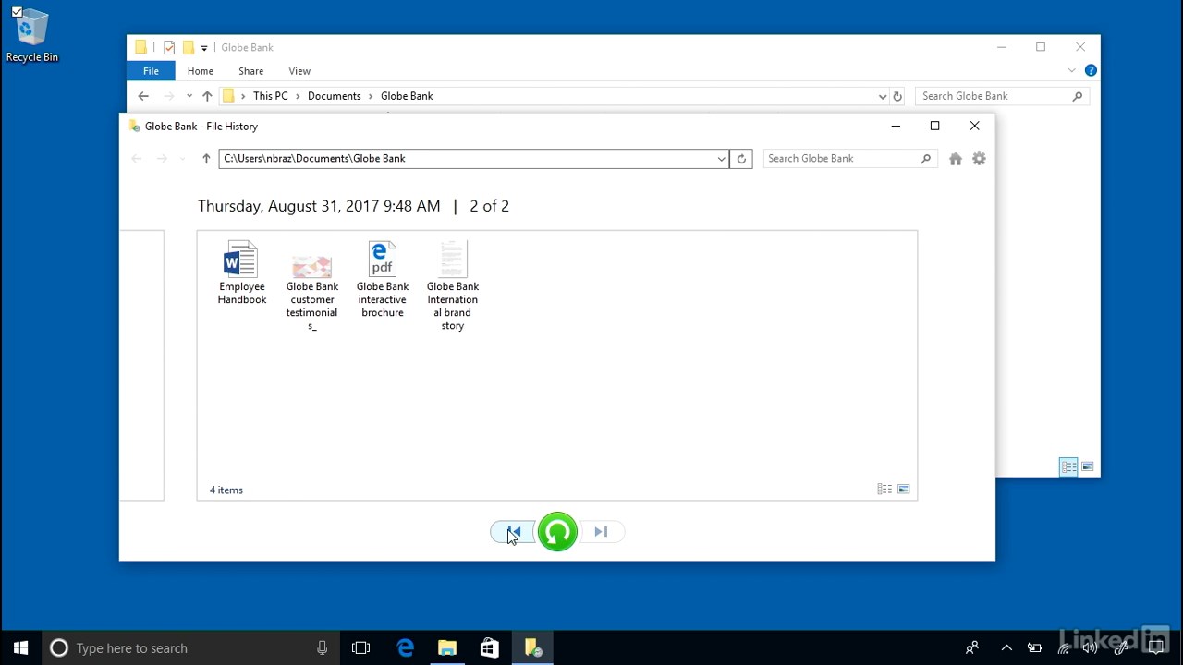
Task: Open the Windows Start menu
Action: coord(21,648)
